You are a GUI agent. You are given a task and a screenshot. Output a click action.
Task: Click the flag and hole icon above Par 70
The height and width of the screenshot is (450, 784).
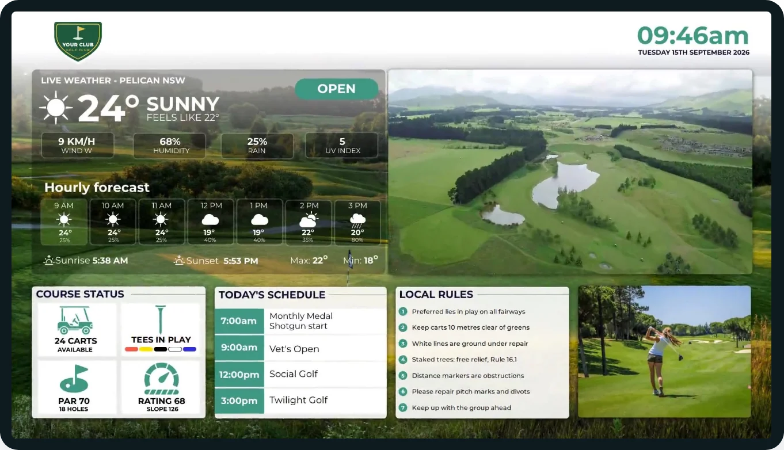coord(74,379)
